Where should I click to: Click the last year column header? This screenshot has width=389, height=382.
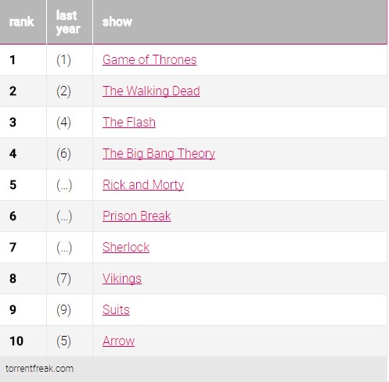(68, 22)
